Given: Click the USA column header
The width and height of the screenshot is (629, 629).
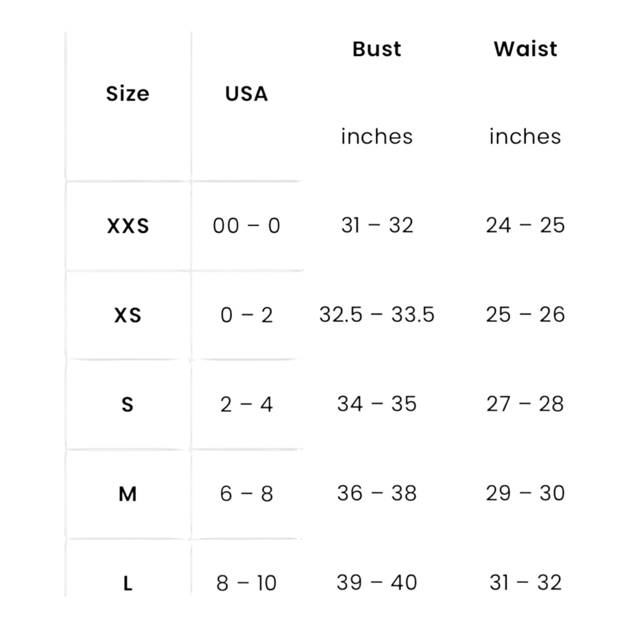Looking at the screenshot, I should pyautogui.click(x=246, y=94).
